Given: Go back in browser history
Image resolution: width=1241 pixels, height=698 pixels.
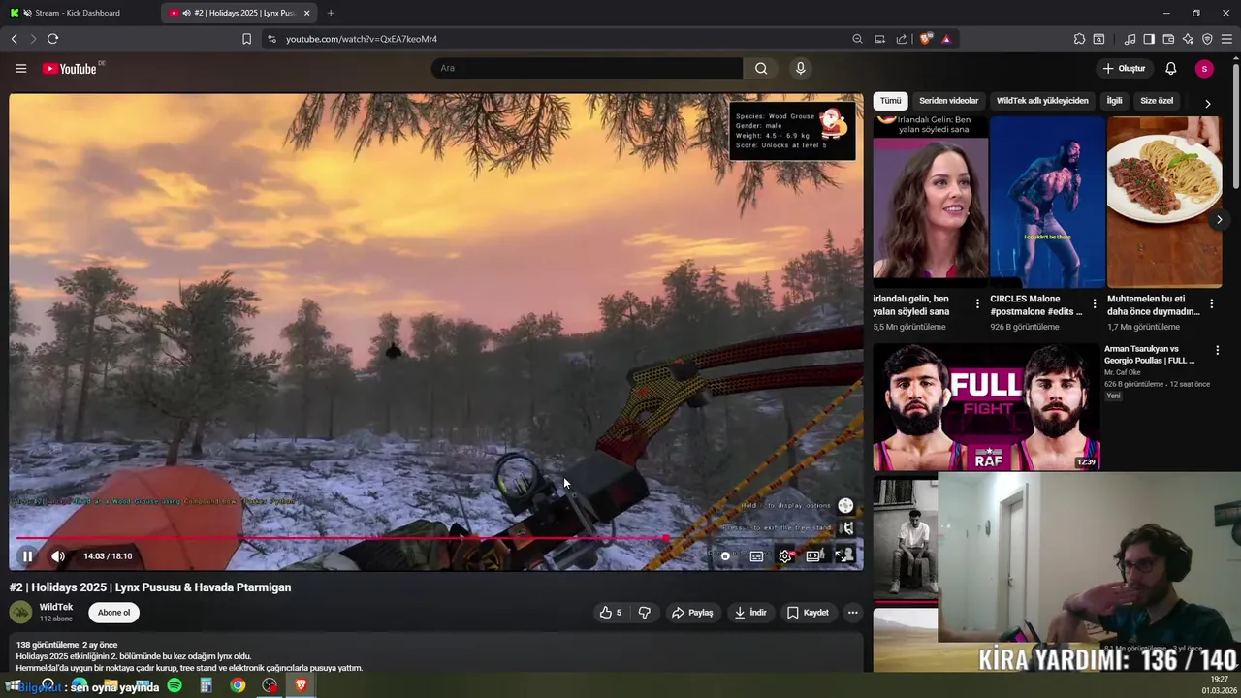Looking at the screenshot, I should [14, 39].
